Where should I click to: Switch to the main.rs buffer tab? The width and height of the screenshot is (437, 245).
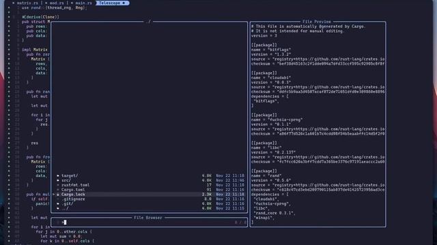pyautogui.click(x=83, y=3)
